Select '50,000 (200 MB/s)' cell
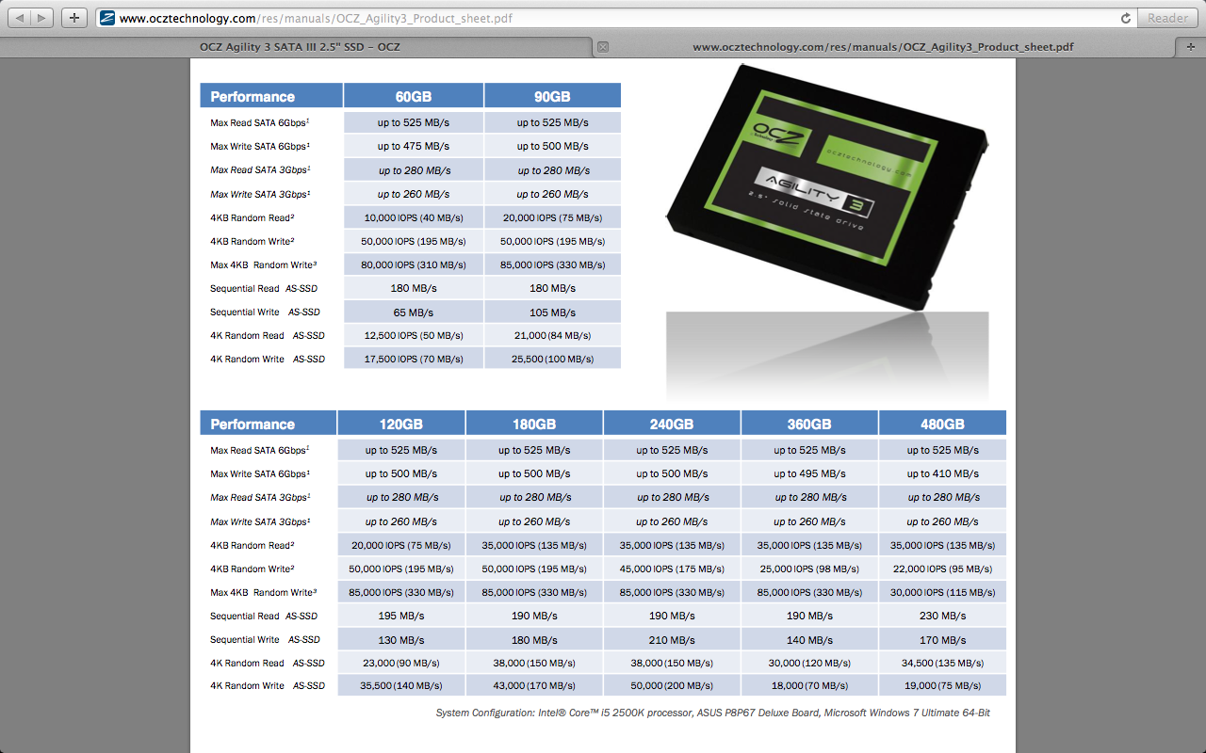The image size is (1206, 753). coord(672,686)
